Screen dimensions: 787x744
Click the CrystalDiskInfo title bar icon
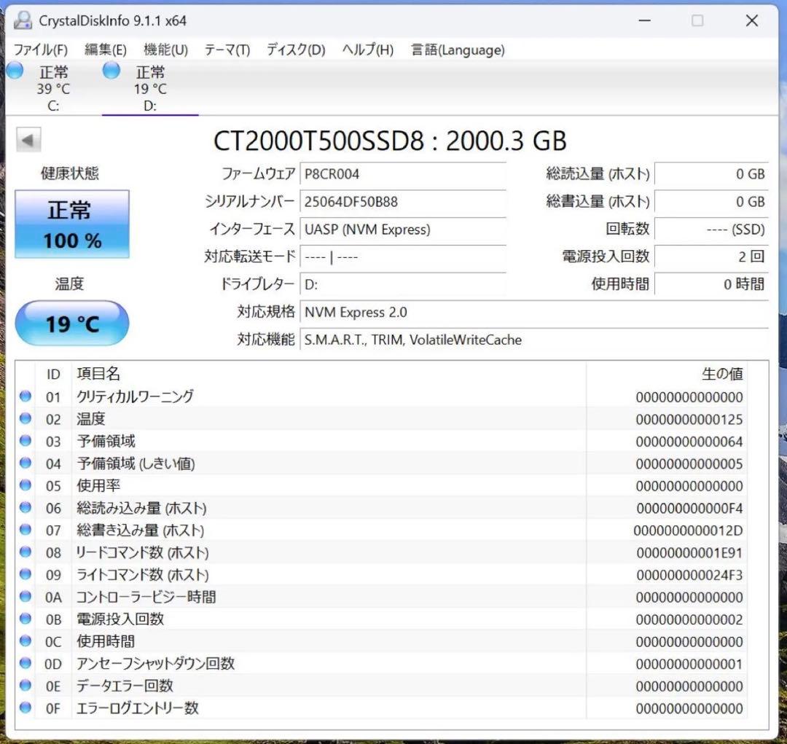coord(23,20)
